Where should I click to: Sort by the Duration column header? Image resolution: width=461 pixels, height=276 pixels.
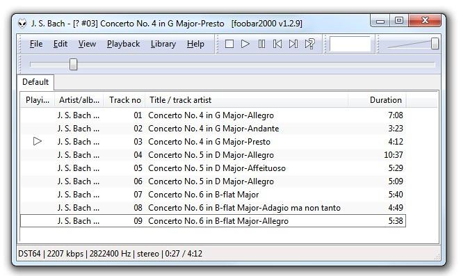(377, 100)
